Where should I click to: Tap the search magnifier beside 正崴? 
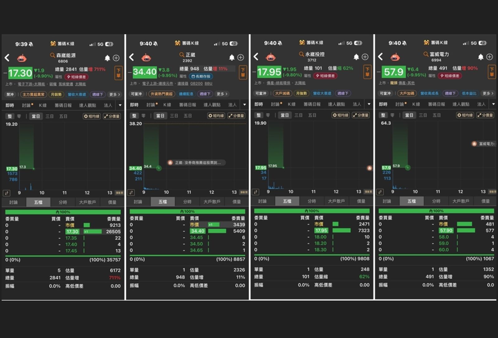pyautogui.click(x=182, y=55)
